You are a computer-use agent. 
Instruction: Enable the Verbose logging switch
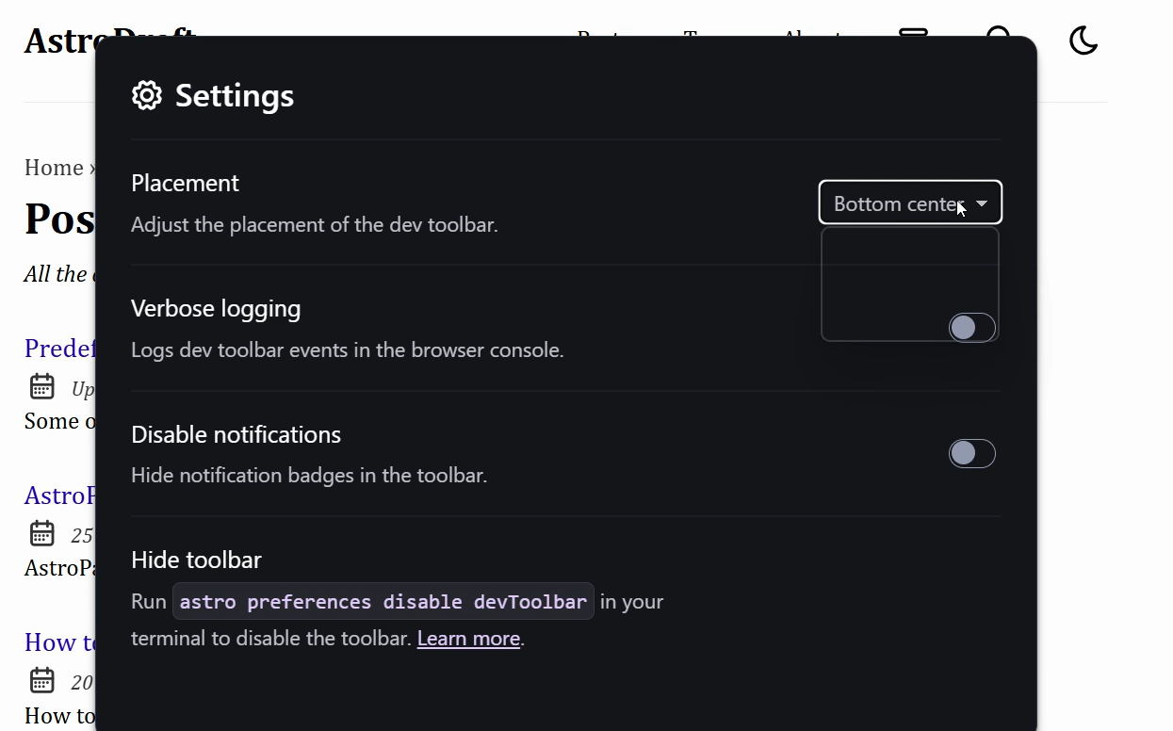point(971,328)
